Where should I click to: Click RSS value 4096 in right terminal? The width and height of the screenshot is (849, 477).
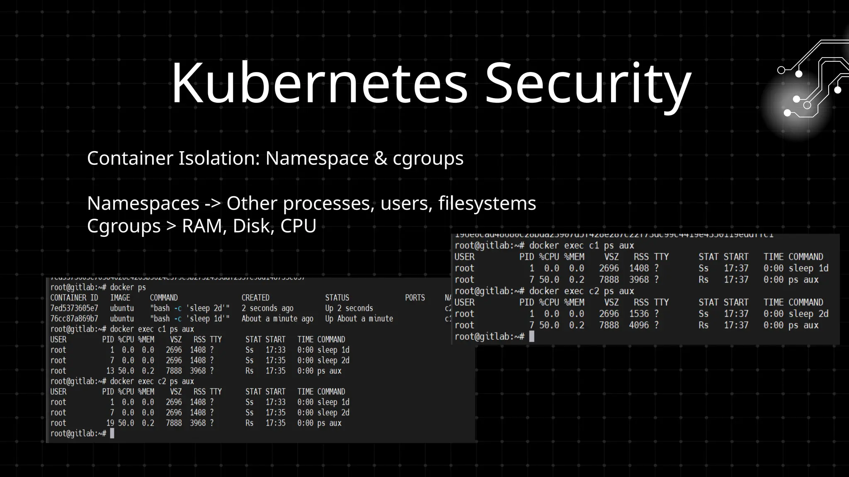click(639, 325)
